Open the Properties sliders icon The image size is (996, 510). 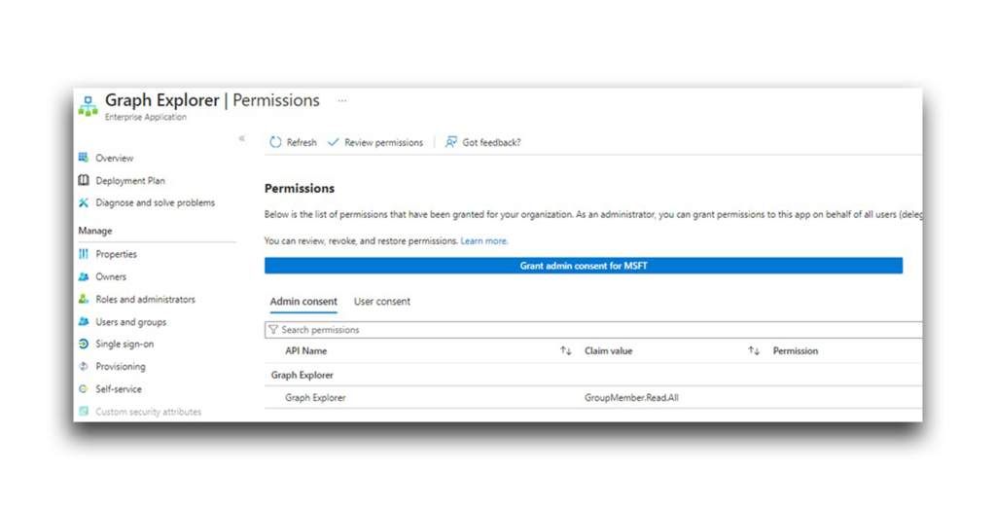(x=84, y=254)
